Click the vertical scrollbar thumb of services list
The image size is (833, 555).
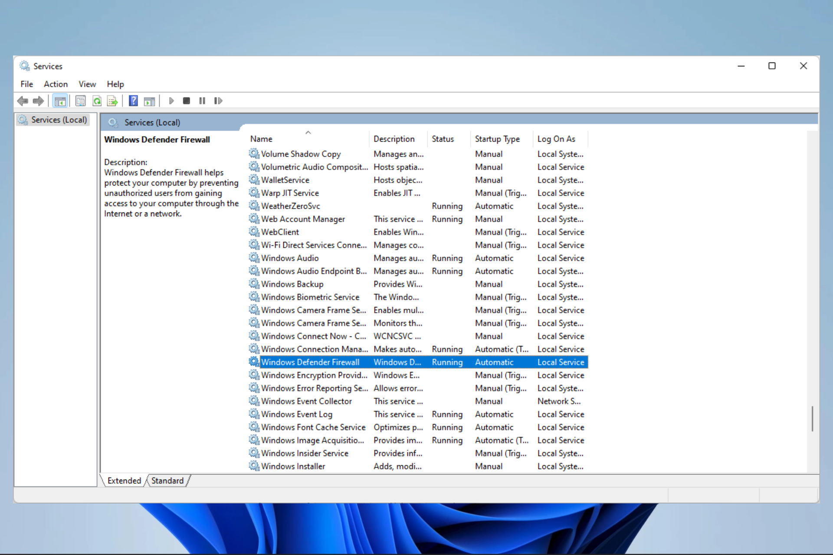[x=812, y=418]
